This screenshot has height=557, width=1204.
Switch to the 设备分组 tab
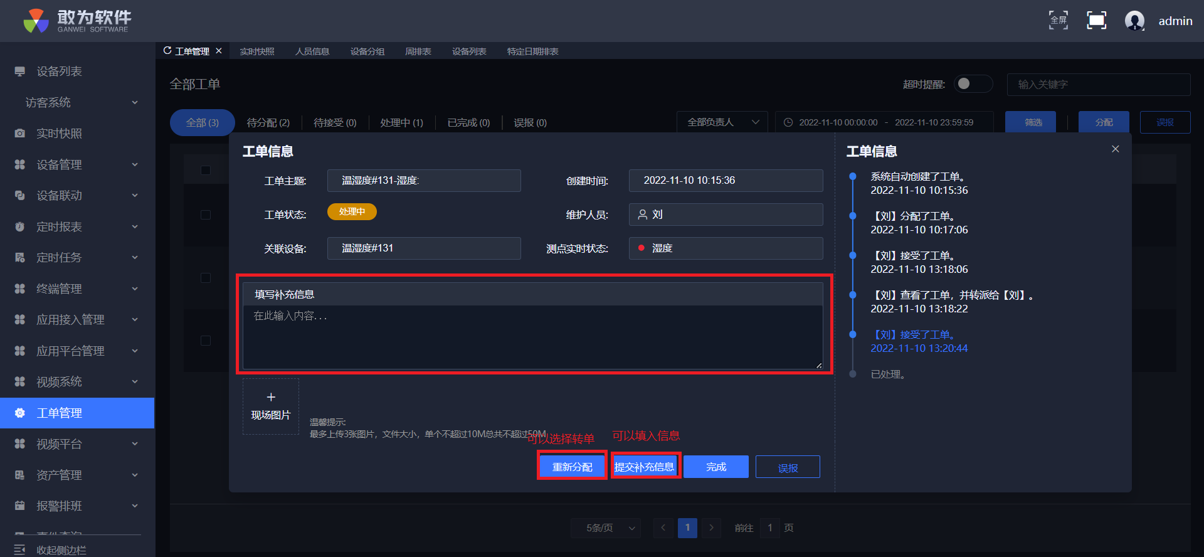point(367,51)
